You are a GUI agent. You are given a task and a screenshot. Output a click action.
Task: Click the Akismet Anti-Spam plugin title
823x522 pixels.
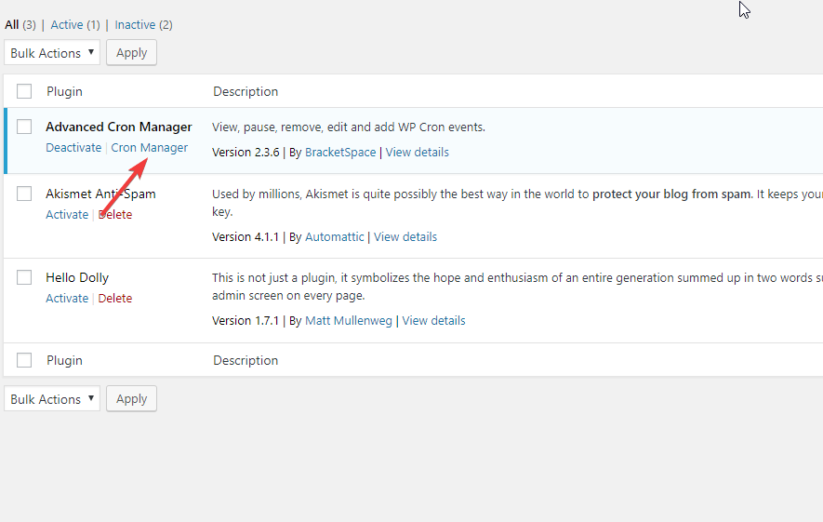click(100, 194)
